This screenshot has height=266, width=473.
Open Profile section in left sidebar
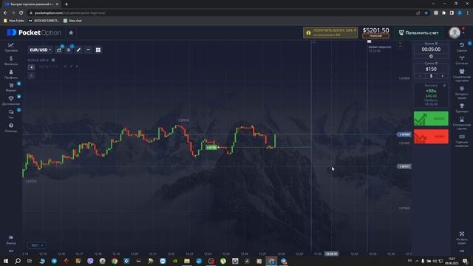(11, 74)
